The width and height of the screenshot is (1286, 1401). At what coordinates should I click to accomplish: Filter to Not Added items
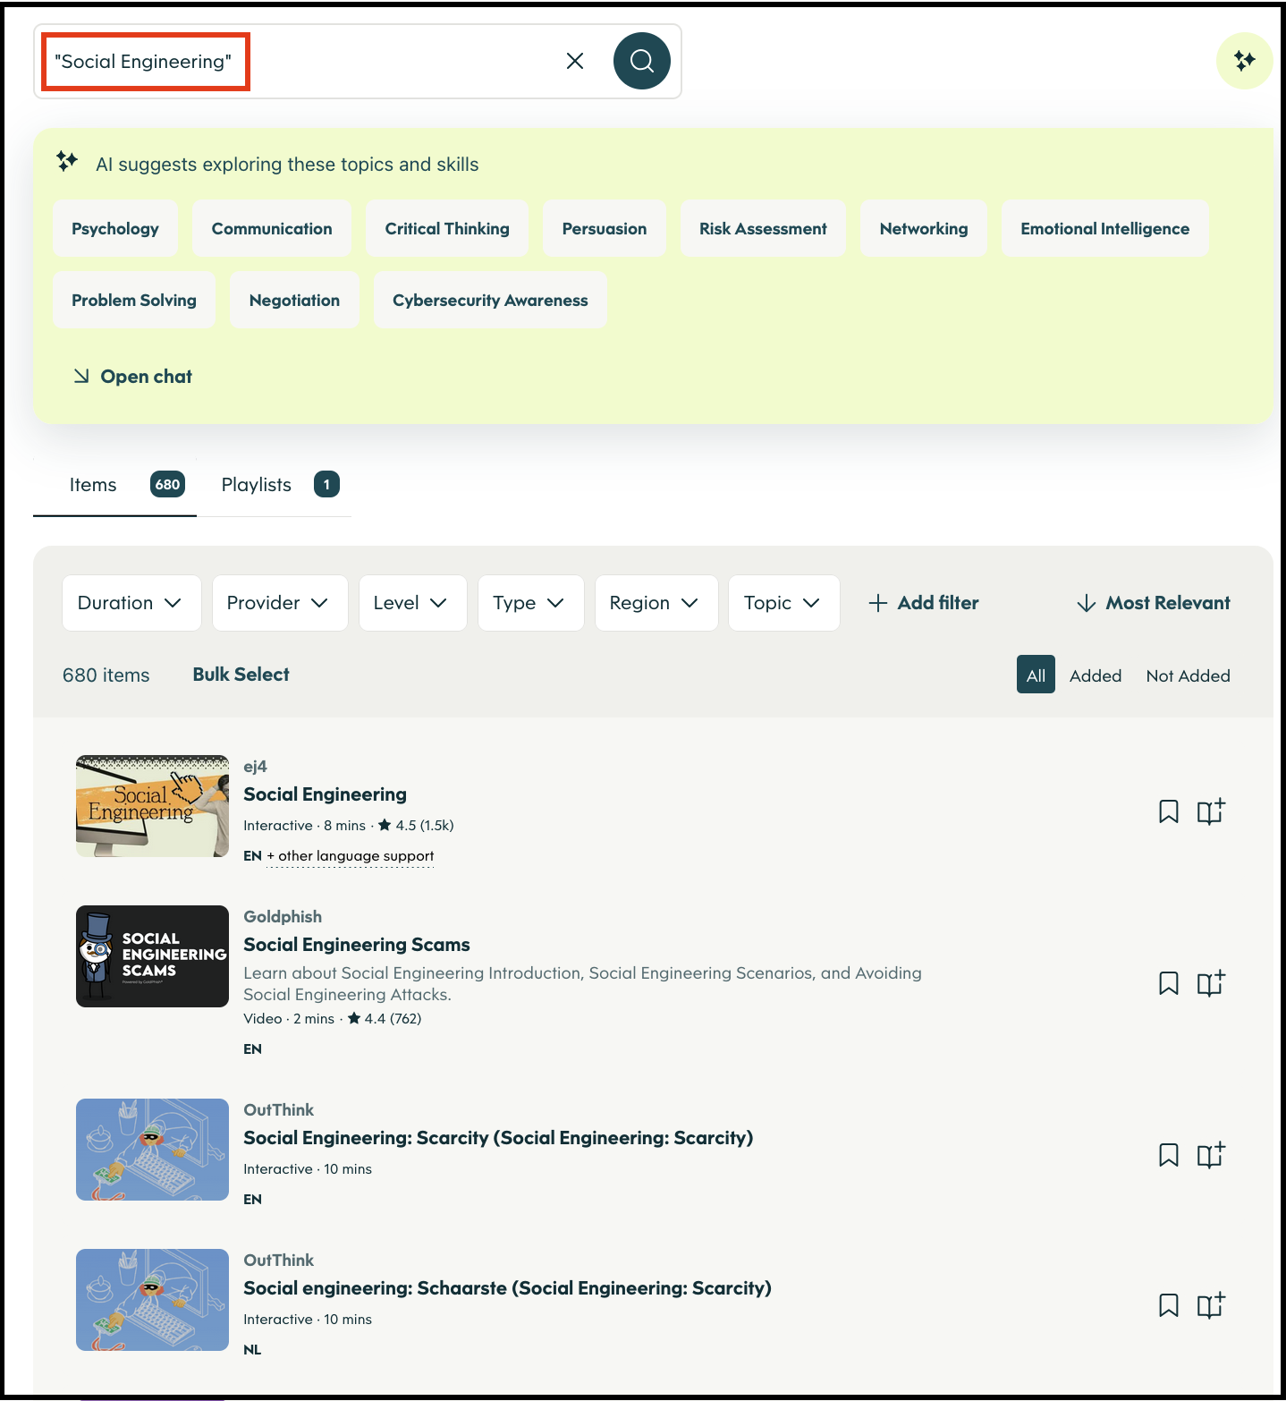click(x=1188, y=675)
